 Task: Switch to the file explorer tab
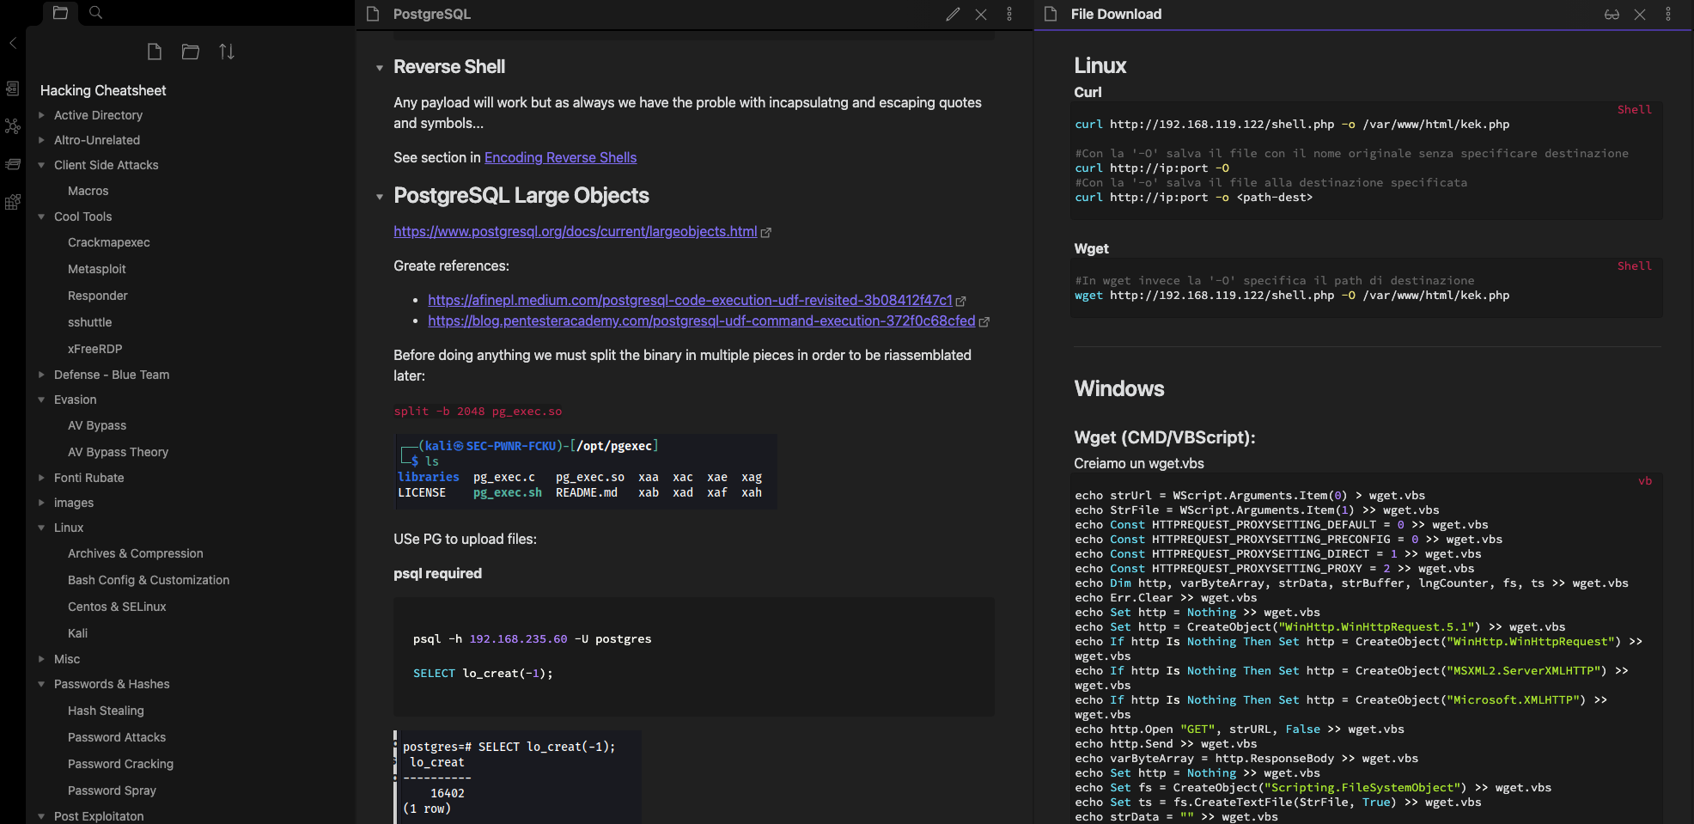tap(60, 13)
